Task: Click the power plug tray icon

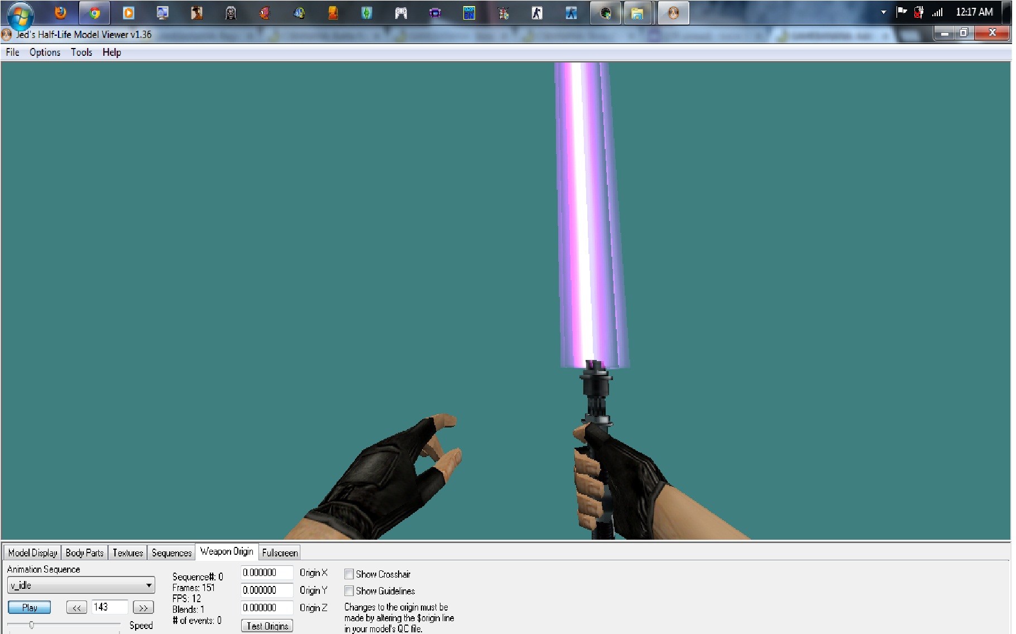Action: [x=918, y=12]
